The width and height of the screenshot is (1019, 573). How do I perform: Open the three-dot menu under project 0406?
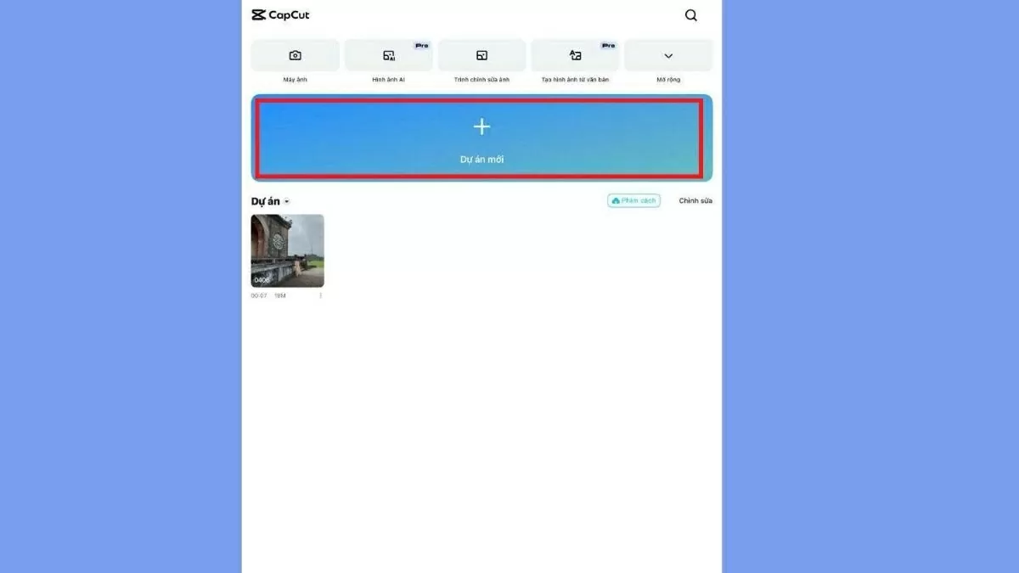click(320, 295)
